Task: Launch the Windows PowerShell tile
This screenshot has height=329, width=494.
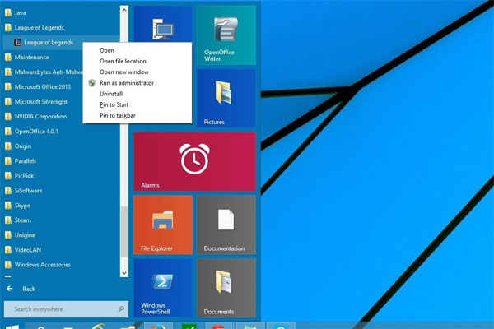Action: 162,288
